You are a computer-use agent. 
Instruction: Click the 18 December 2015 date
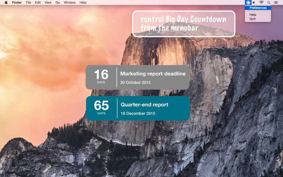click(138, 113)
